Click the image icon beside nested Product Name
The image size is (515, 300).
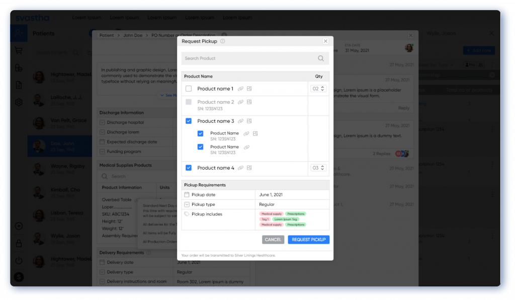(x=255, y=133)
